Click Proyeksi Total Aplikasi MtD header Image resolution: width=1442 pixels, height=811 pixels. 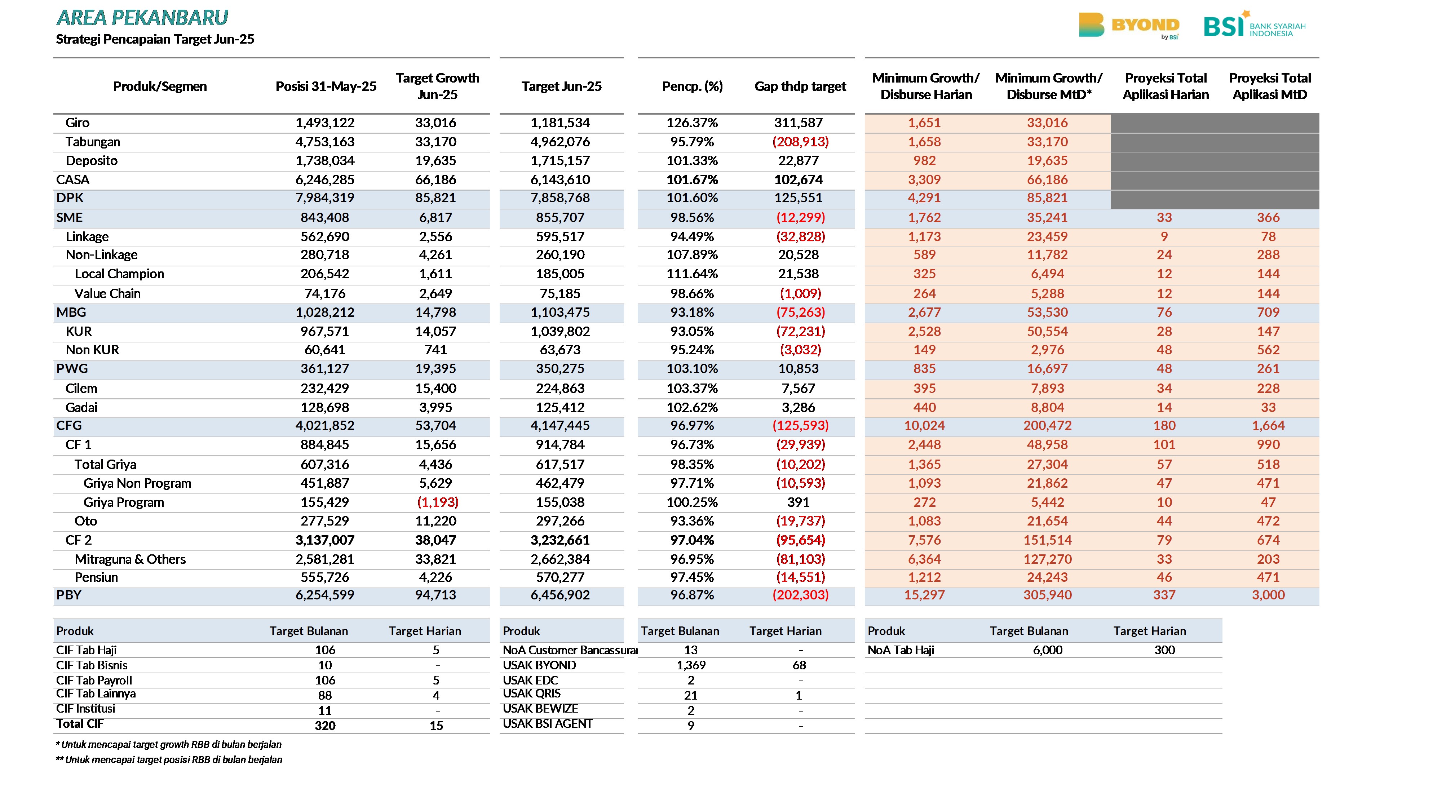coord(1270,86)
